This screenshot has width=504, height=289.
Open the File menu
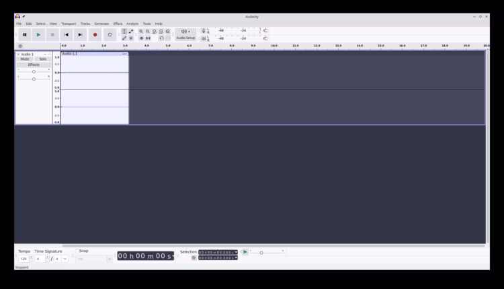pyautogui.click(x=19, y=24)
